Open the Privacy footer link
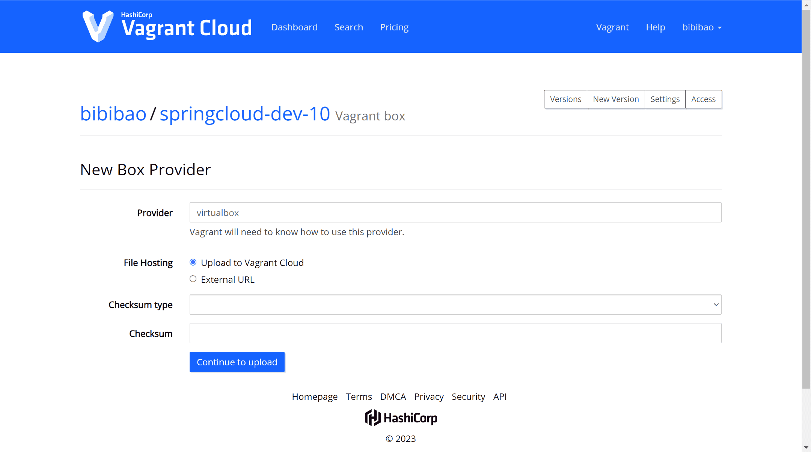The width and height of the screenshot is (811, 452). [429, 396]
